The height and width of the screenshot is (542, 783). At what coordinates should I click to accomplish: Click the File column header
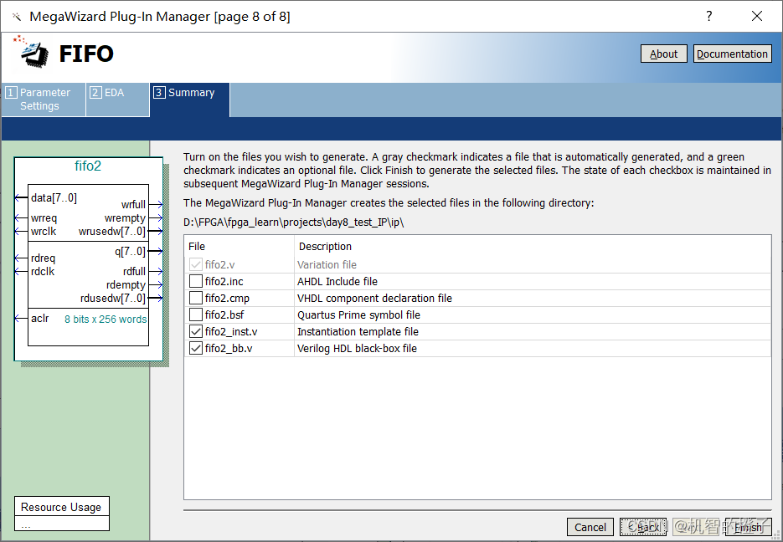coord(197,246)
